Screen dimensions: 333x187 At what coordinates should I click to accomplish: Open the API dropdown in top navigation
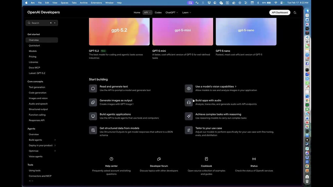coord(147,12)
